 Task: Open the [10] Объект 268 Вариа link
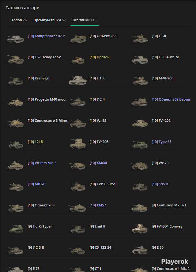(x=171, y=99)
